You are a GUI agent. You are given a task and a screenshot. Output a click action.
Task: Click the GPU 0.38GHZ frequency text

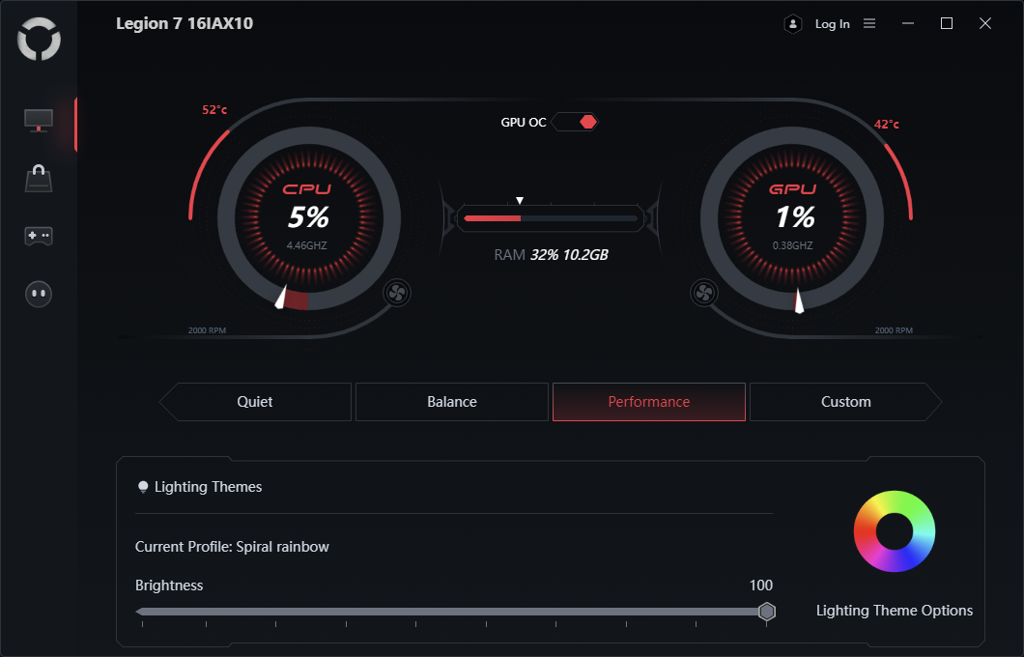point(792,245)
